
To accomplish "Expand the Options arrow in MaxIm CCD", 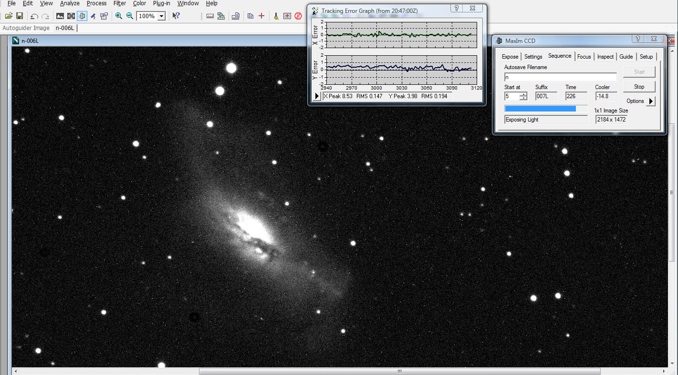I will (x=652, y=101).
